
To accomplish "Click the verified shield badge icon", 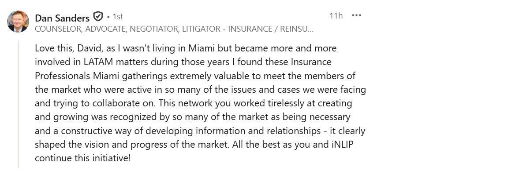I will click(98, 17).
